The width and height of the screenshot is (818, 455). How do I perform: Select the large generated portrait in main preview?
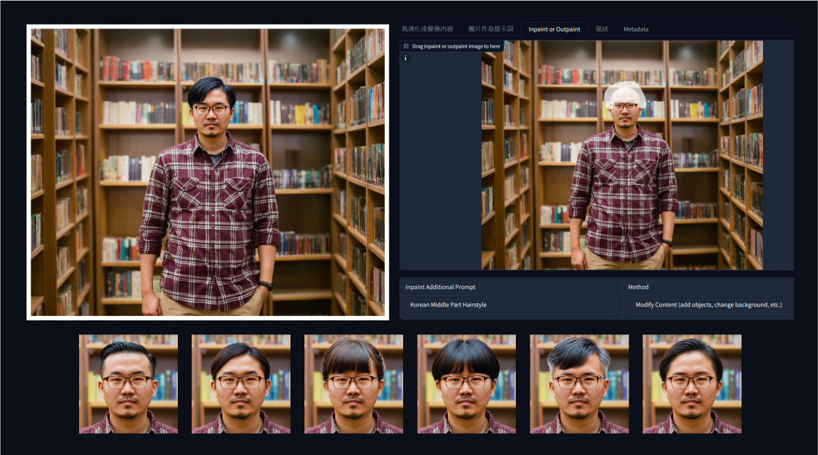coord(208,172)
